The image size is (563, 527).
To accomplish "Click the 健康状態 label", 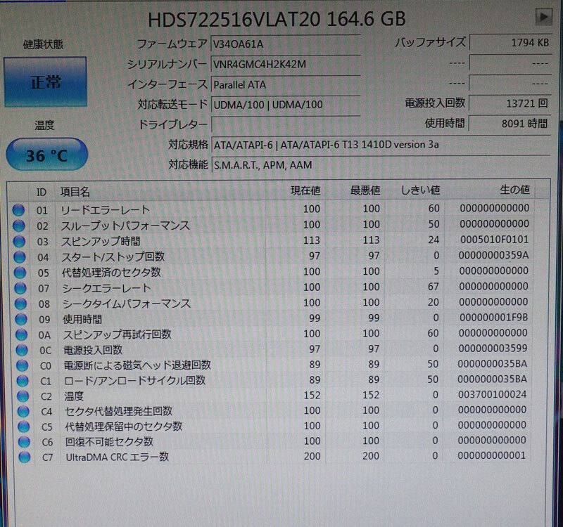I will (43, 44).
